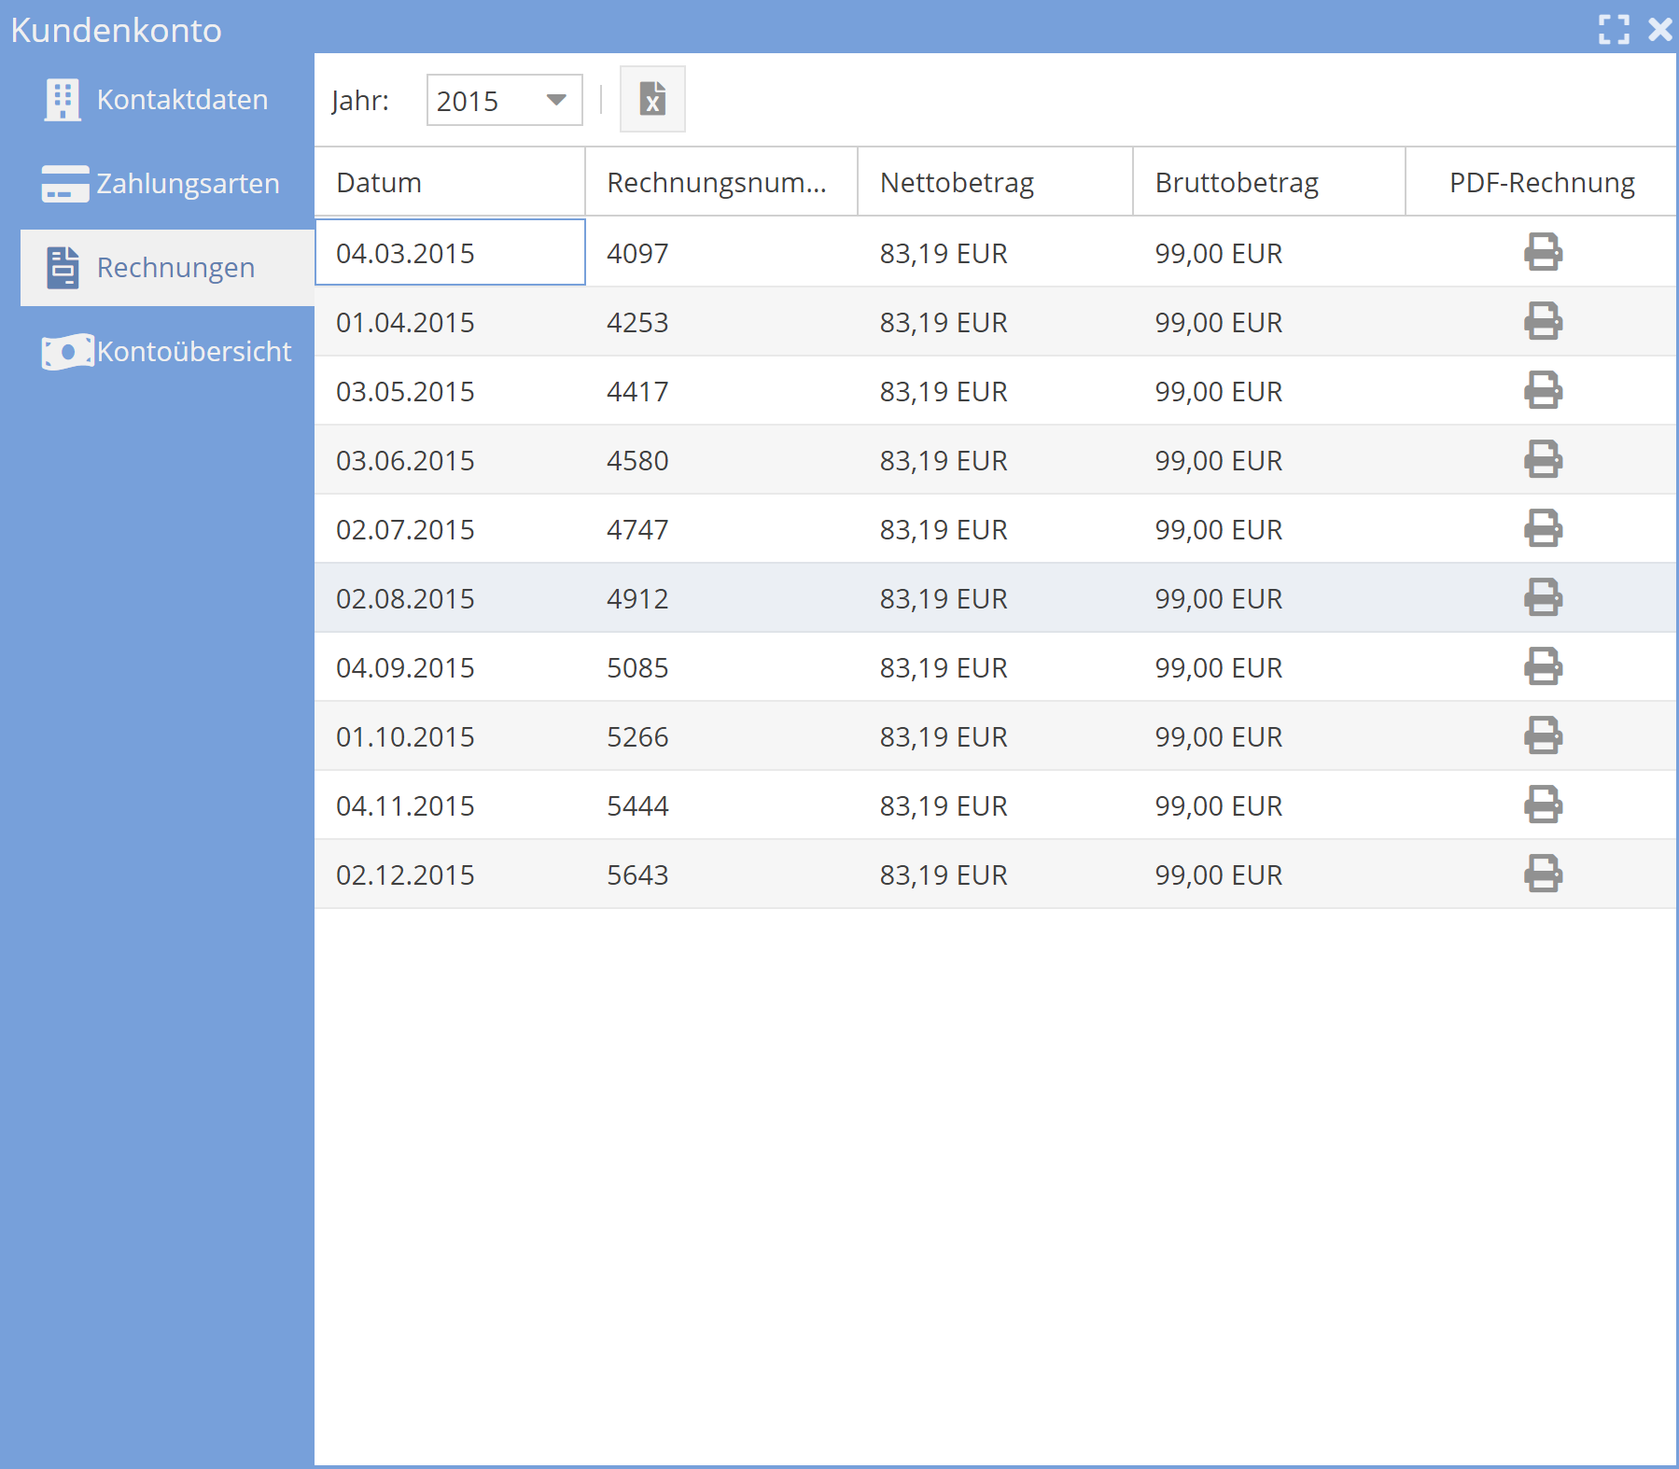Viewport: 1679px width, 1469px height.
Task: Print PDF for invoice 4097
Action: coord(1543,252)
